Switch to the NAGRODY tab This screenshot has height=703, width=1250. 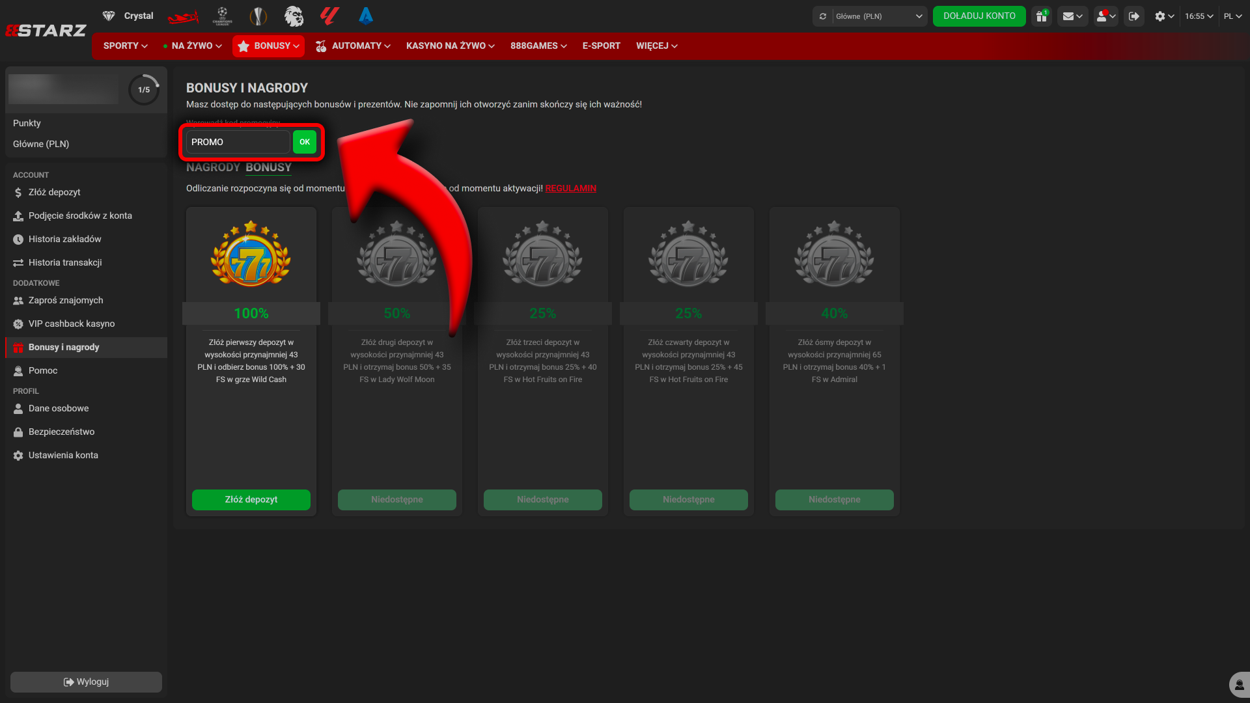[213, 167]
